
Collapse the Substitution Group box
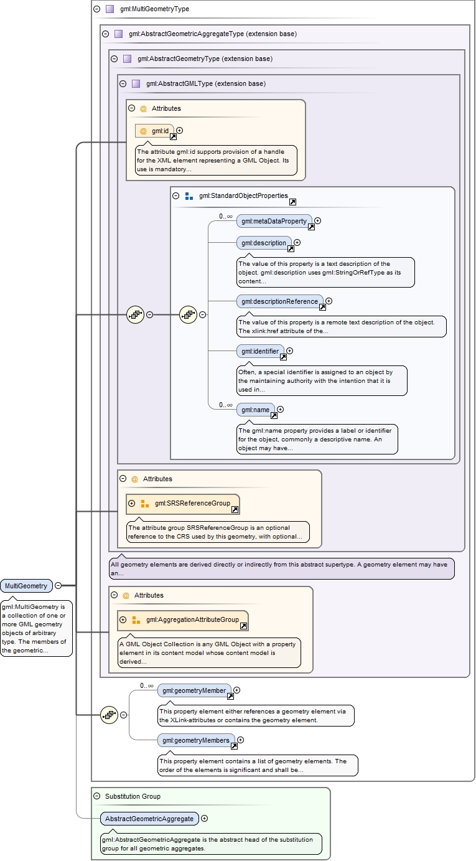96,796
